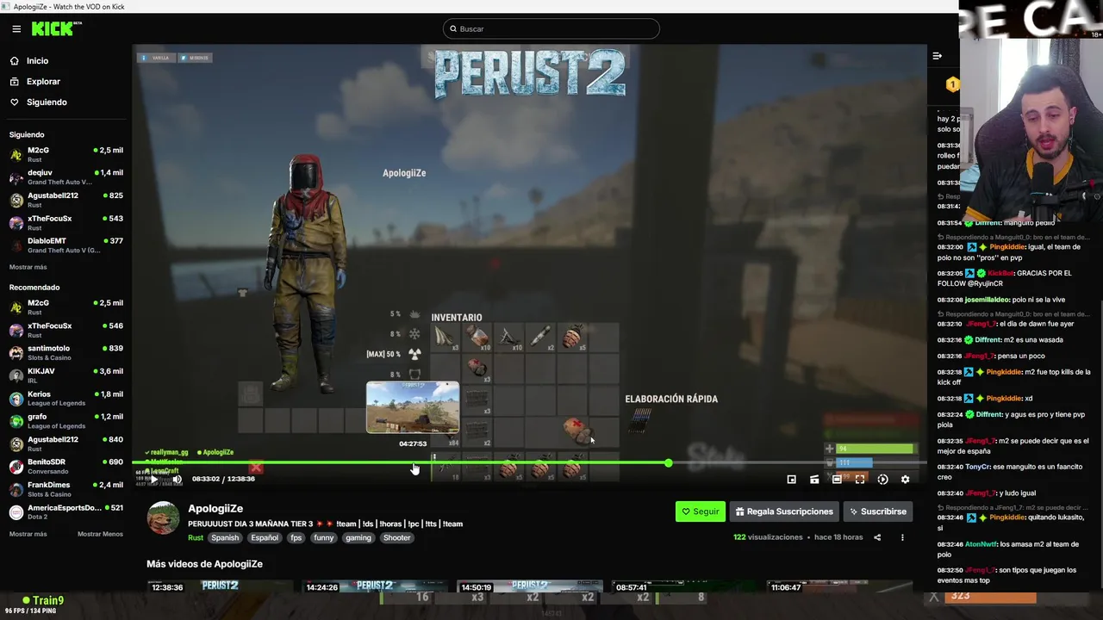1103x620 pixels.
Task: Expand Siguiendo list with Mostrar más
Action: pyautogui.click(x=28, y=267)
